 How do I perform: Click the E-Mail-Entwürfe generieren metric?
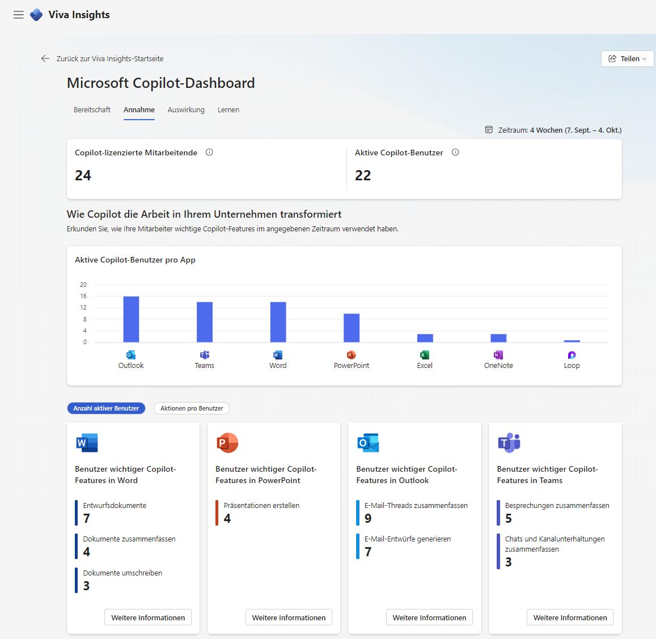point(404,546)
